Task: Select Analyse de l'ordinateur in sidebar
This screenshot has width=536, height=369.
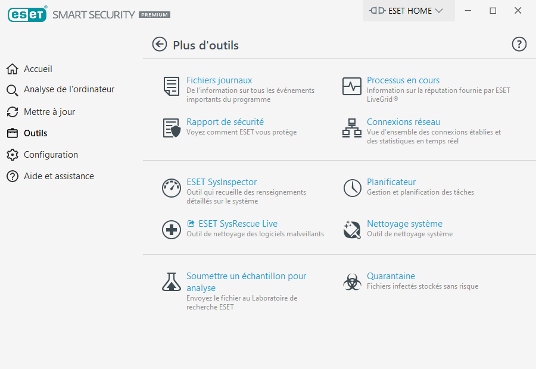Action: [x=61, y=89]
